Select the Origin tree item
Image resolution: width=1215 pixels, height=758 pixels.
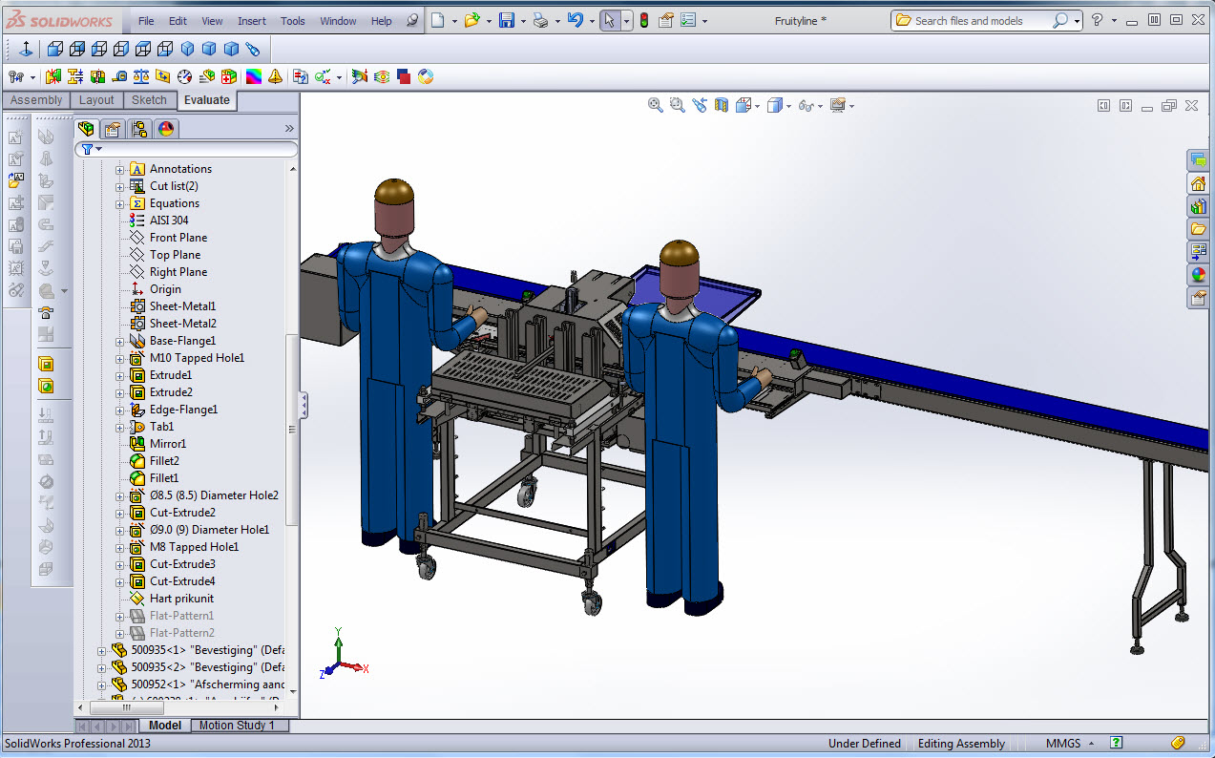(165, 289)
